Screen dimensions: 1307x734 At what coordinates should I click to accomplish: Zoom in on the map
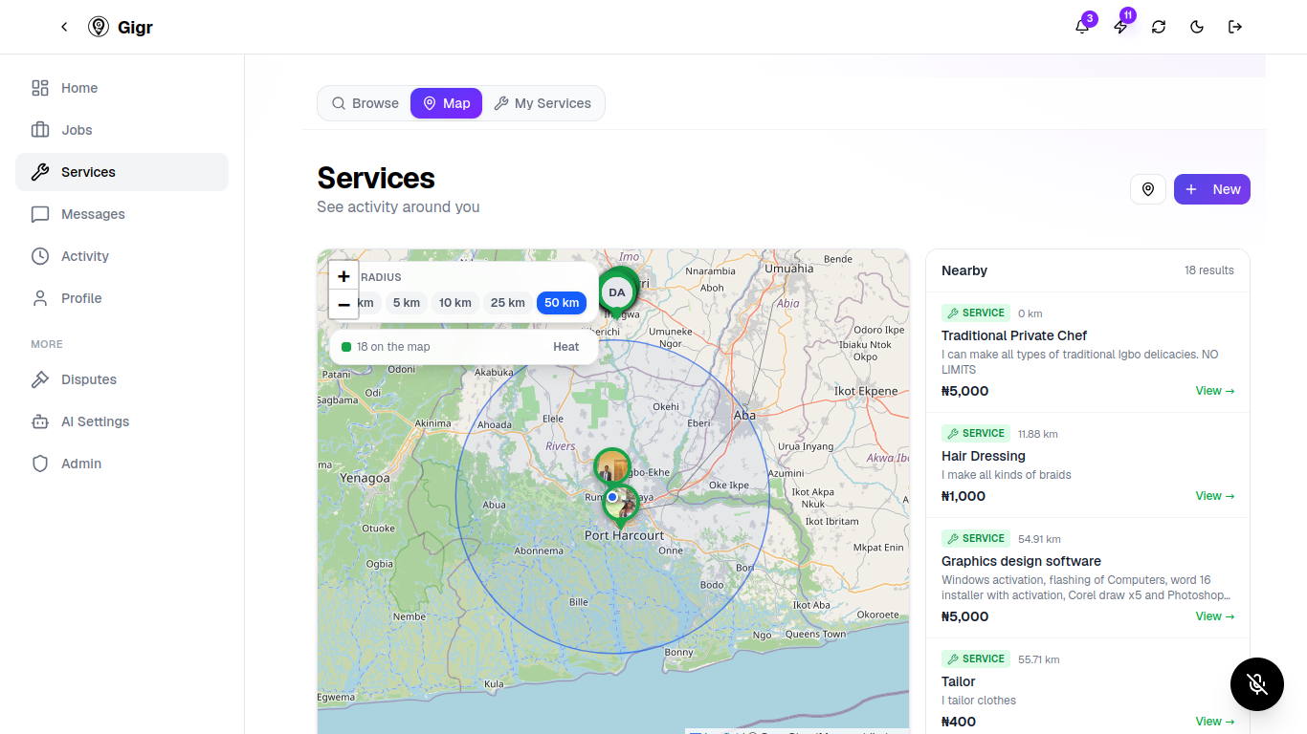point(344,276)
